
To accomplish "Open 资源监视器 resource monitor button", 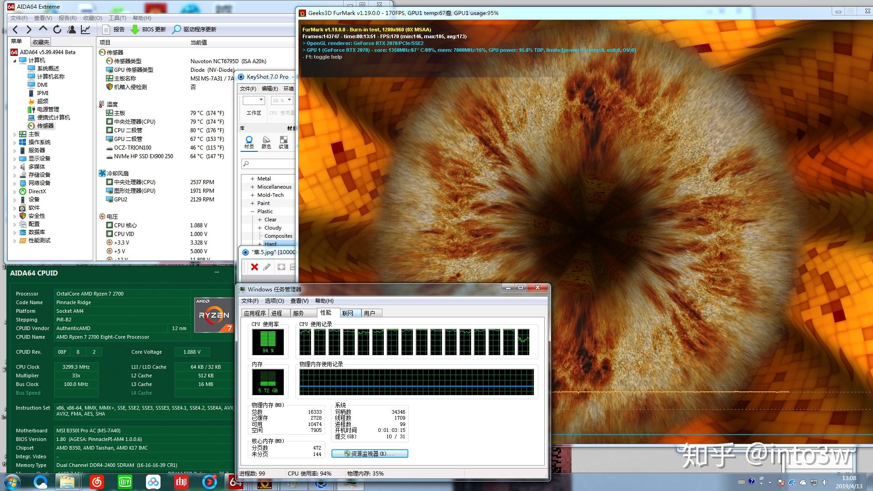I will pos(370,454).
